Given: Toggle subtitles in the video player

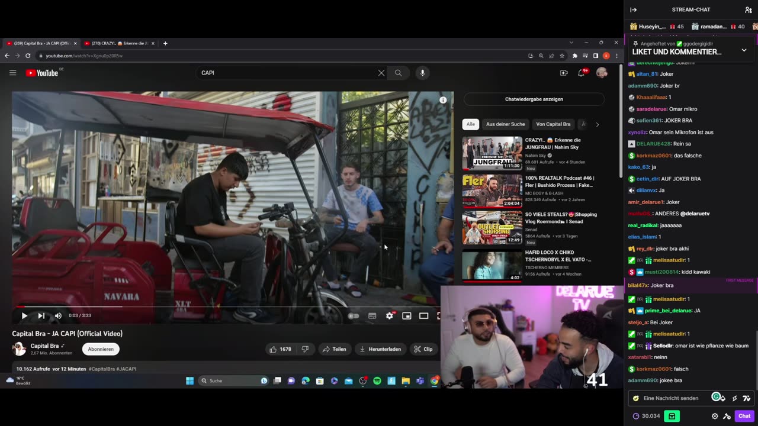Looking at the screenshot, I should coord(372,316).
